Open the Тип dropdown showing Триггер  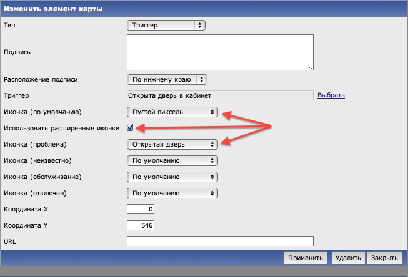click(x=166, y=25)
